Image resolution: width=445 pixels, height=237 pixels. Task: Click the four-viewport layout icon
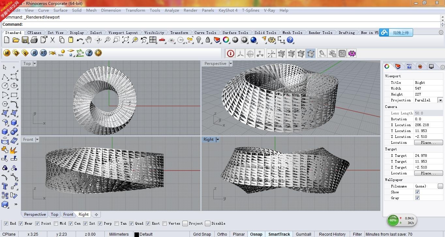tap(153, 40)
